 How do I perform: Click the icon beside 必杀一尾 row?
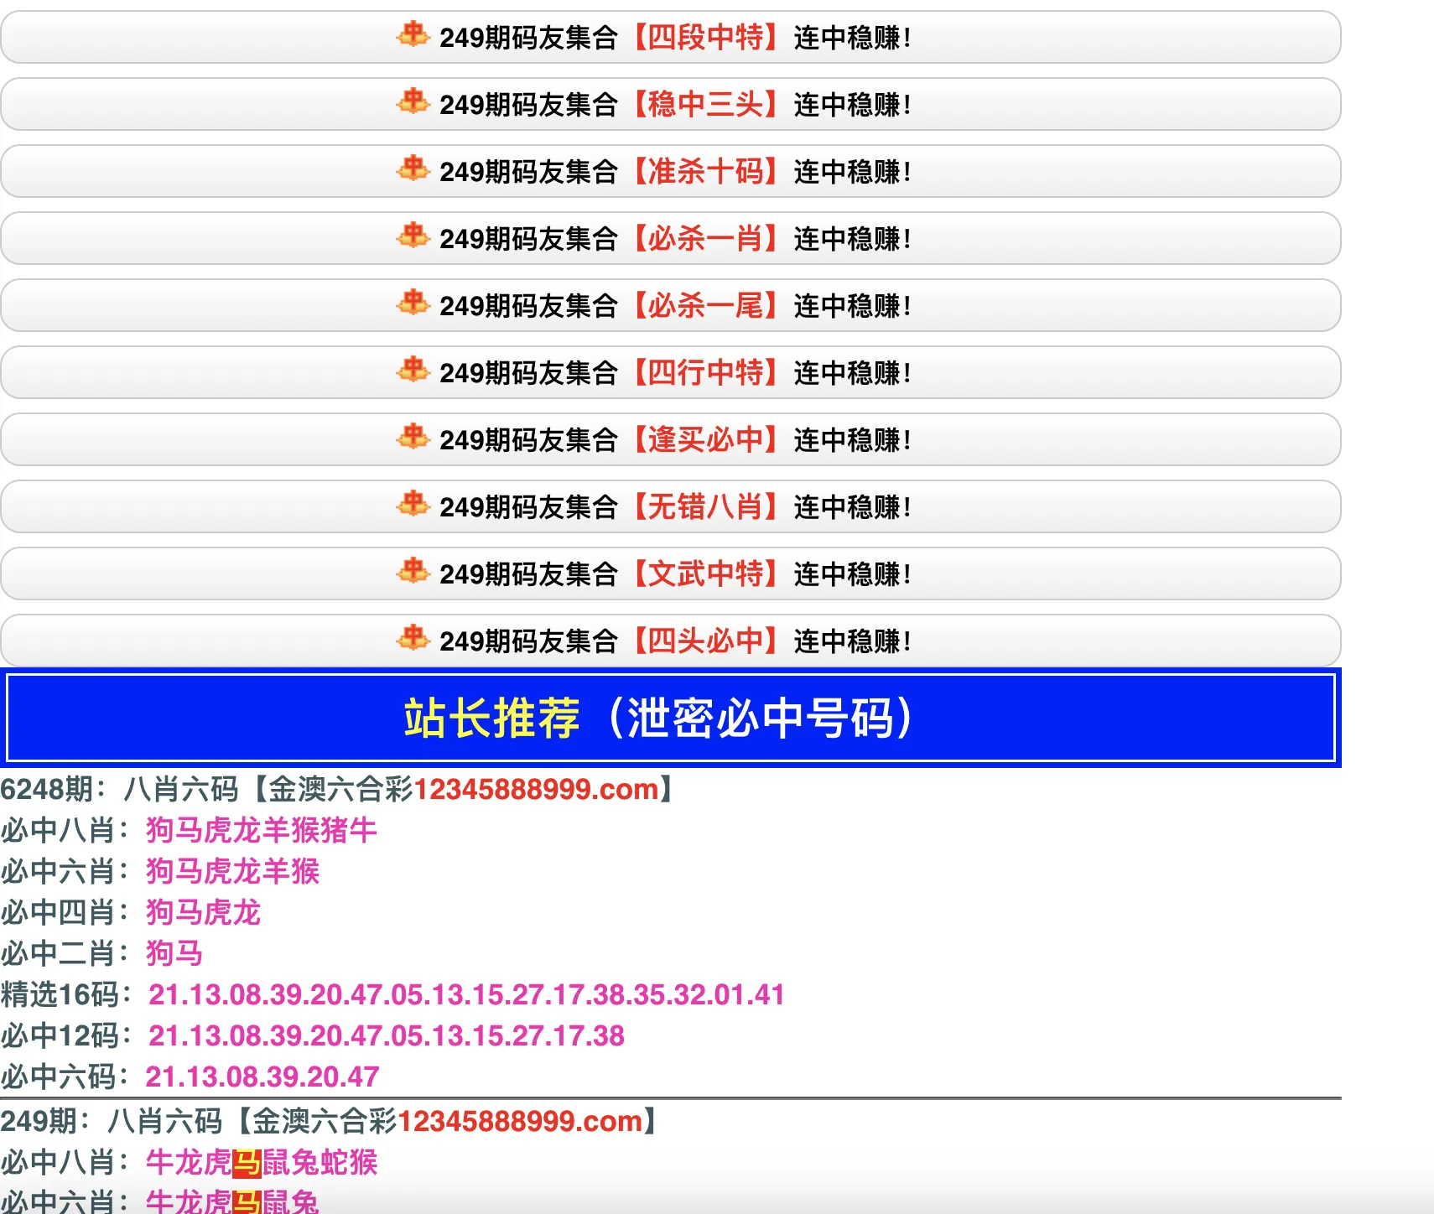click(x=413, y=303)
